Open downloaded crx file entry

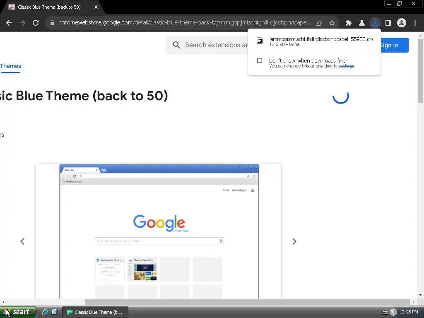point(314,41)
